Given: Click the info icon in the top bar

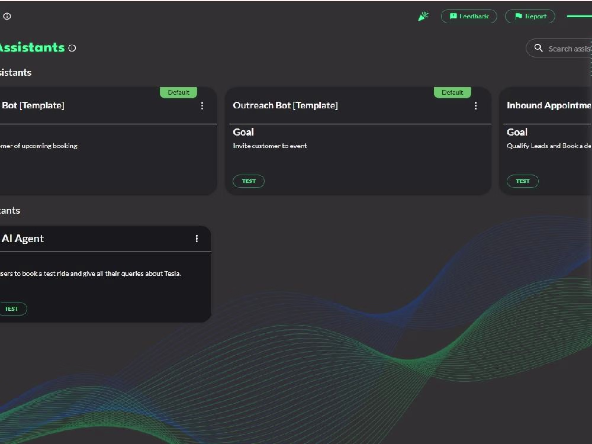Looking at the screenshot, I should tap(7, 16).
